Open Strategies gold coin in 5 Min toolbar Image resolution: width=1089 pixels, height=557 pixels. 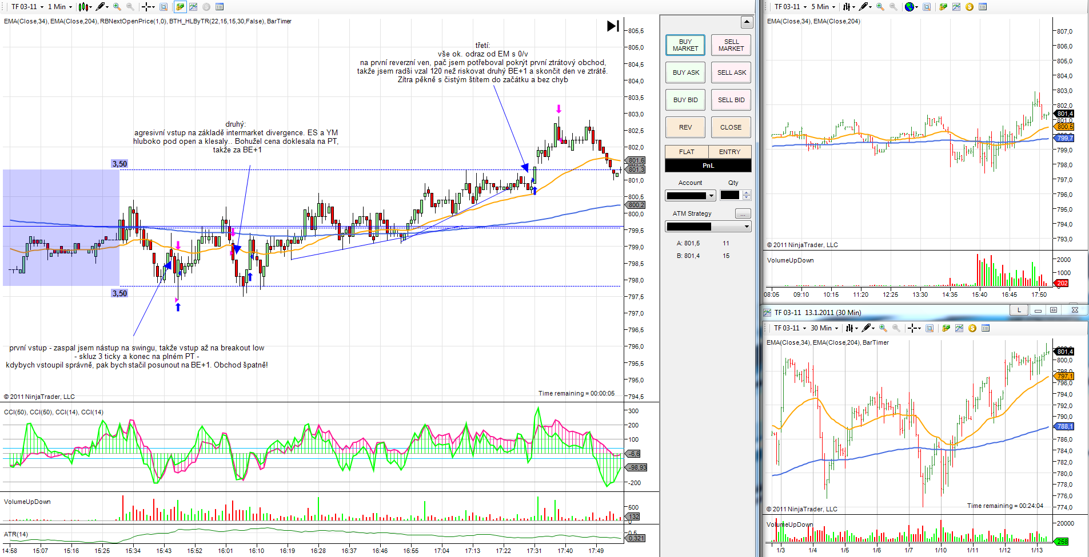pos(970,7)
